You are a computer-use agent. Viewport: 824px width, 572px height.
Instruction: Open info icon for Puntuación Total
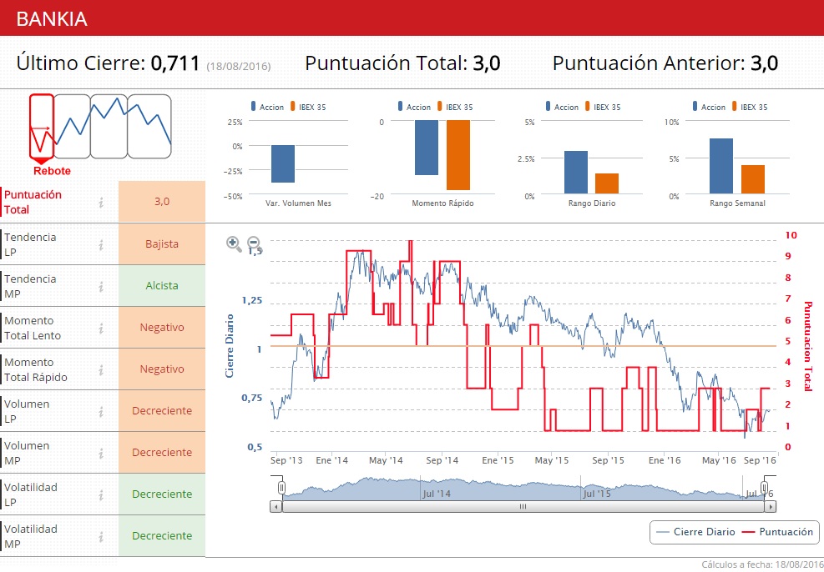[x=101, y=202]
